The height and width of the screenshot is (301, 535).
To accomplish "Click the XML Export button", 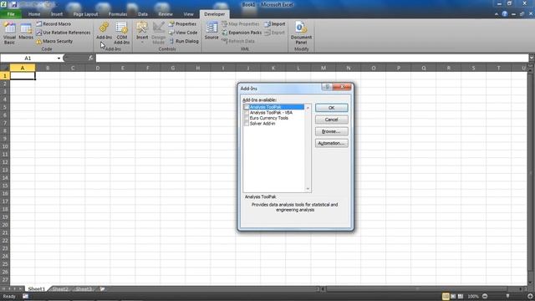I will coord(275,33).
